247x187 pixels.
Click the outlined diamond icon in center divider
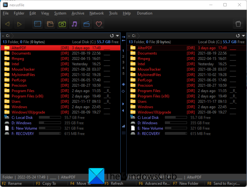(x=123, y=91)
